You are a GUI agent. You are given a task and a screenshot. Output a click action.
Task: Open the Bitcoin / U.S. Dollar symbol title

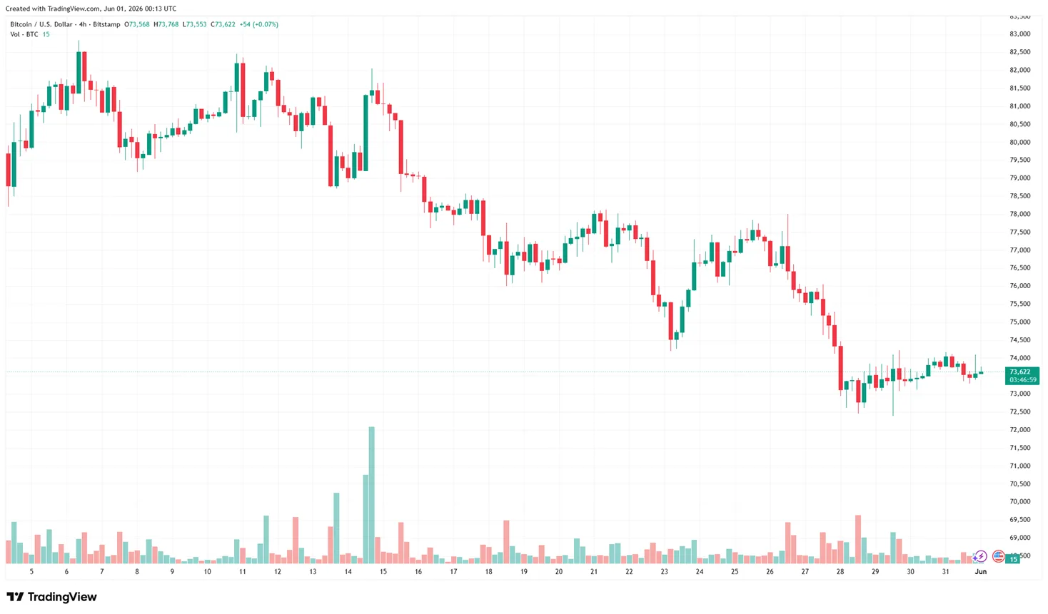(x=41, y=24)
